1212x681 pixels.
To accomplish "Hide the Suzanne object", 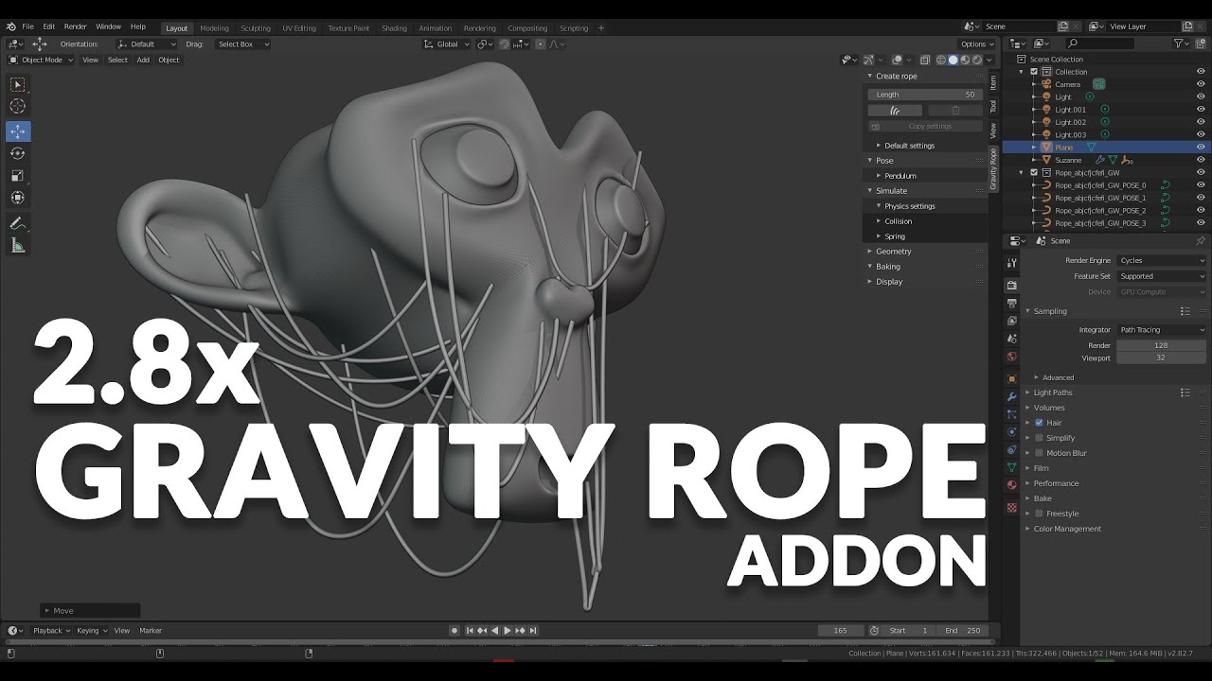I will point(1201,160).
